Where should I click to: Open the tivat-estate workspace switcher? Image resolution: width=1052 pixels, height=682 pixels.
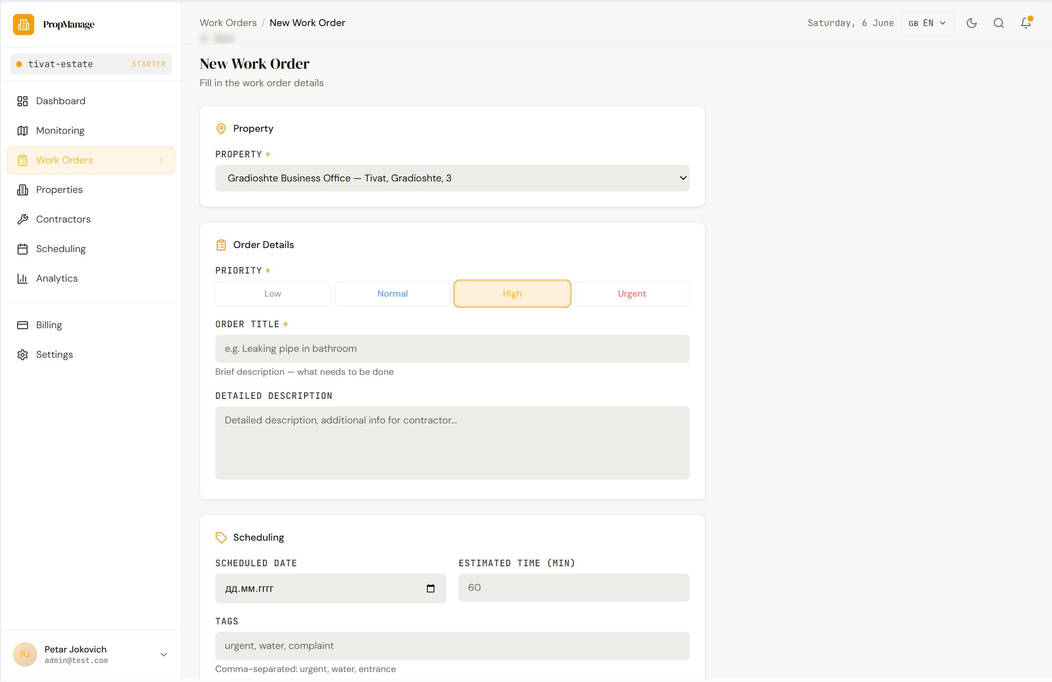pyautogui.click(x=91, y=64)
